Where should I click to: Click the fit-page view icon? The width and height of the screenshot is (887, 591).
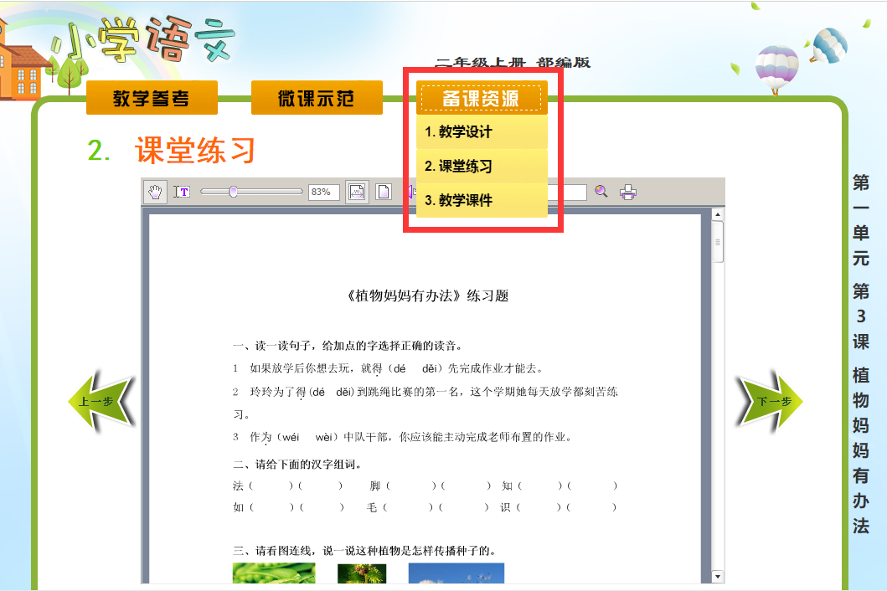[384, 193]
